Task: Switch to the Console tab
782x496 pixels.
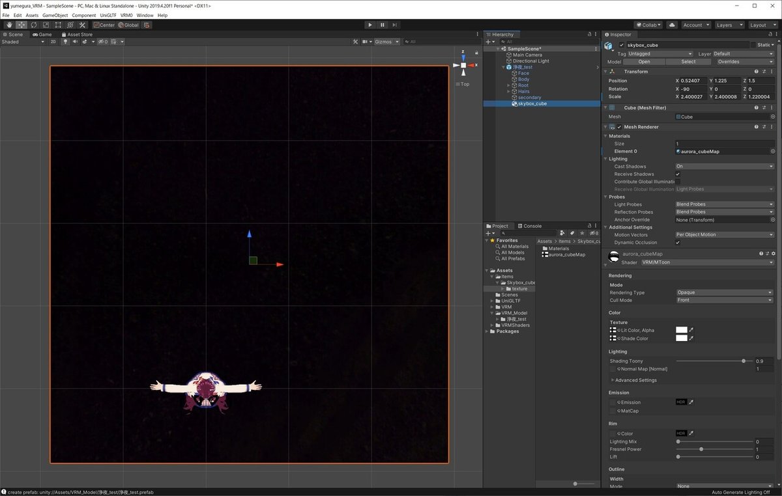Action: pyautogui.click(x=529, y=226)
